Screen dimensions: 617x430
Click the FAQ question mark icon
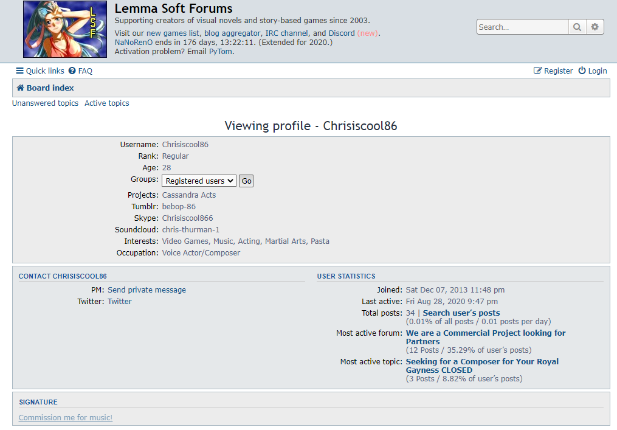[x=72, y=71]
